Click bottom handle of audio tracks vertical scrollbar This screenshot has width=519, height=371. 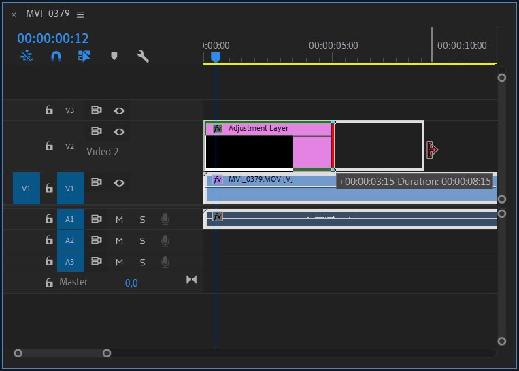coord(502,341)
